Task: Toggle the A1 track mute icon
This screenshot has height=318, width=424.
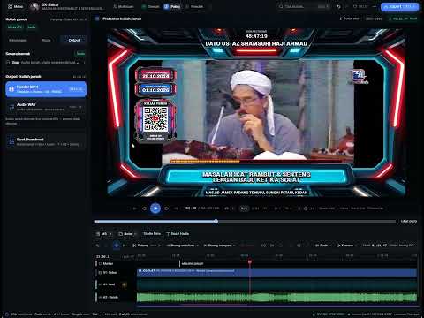Action: 125,284
